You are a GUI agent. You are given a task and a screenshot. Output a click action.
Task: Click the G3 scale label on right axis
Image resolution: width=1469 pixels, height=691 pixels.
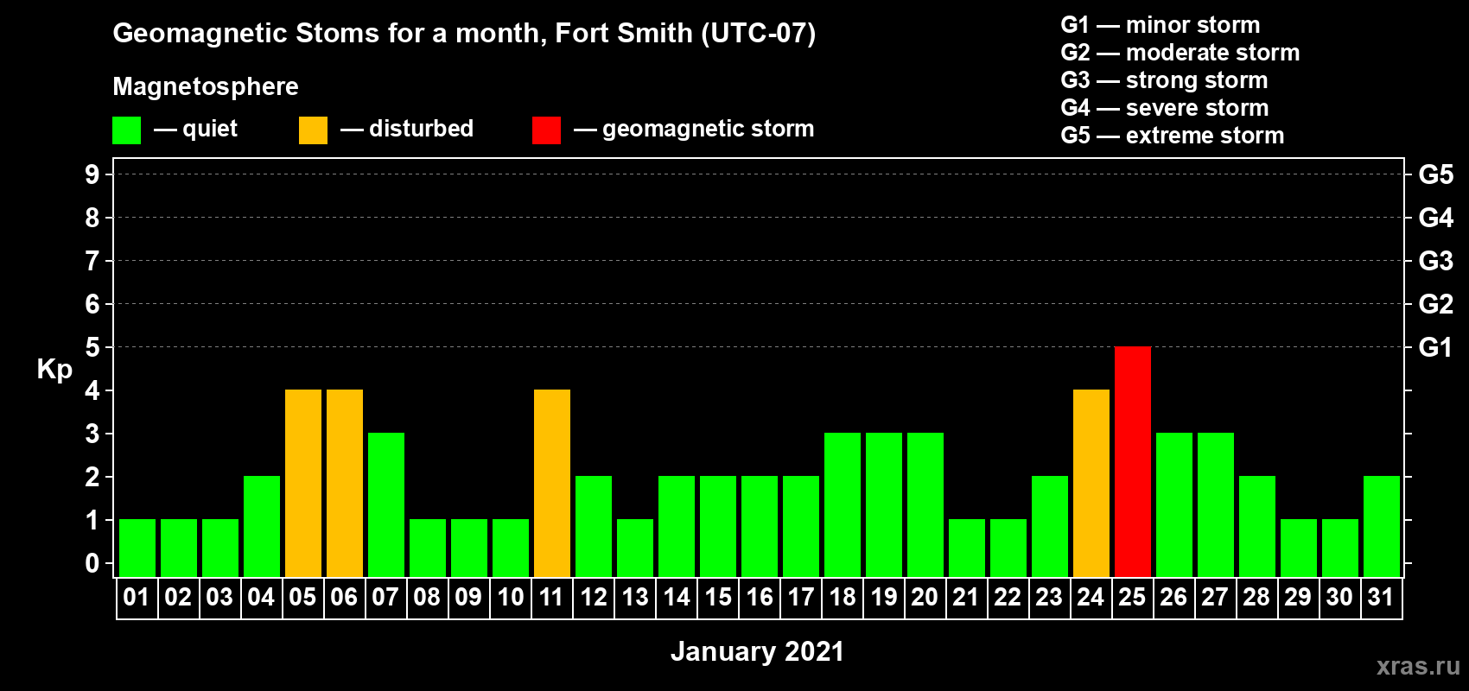1435,261
